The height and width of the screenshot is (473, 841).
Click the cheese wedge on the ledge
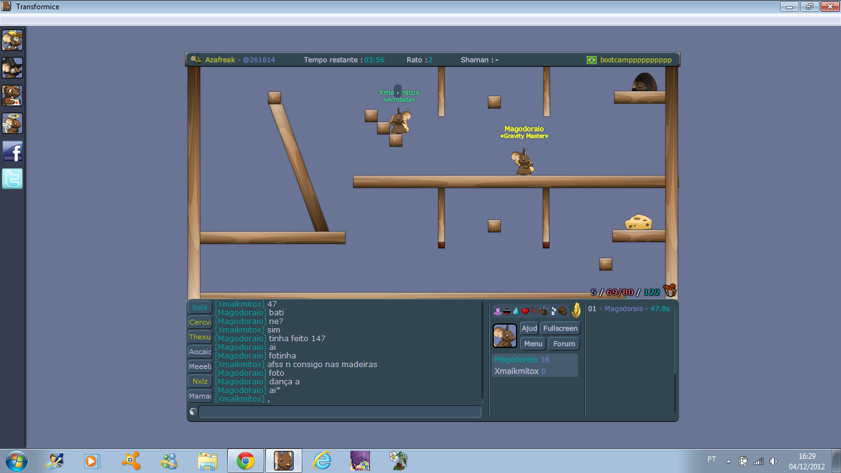[638, 222]
